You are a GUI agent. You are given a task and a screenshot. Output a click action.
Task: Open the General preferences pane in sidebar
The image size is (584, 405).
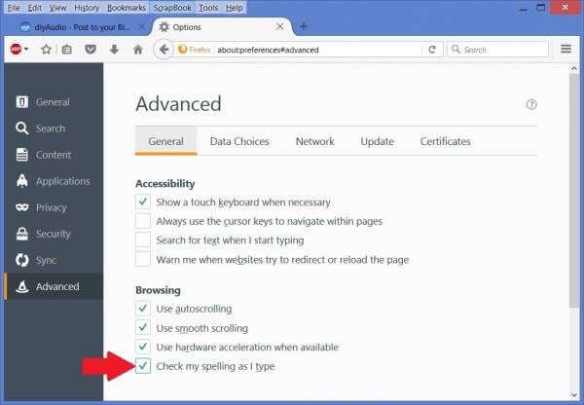(x=54, y=102)
